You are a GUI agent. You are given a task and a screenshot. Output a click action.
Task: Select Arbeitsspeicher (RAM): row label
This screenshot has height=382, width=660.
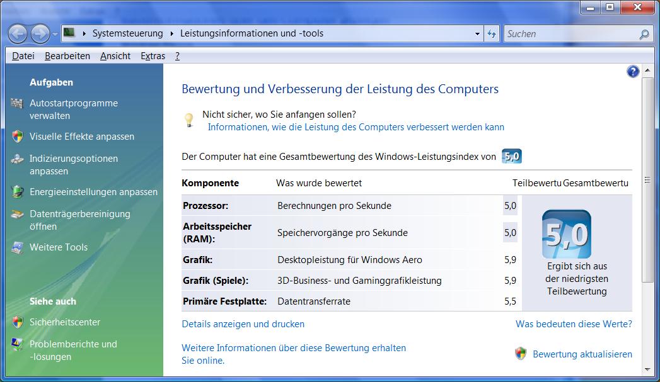(x=217, y=232)
